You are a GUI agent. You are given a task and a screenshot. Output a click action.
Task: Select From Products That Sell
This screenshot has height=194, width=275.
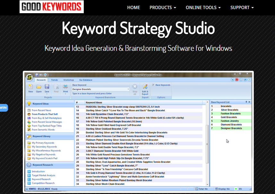pyautogui.click(x=45, y=114)
